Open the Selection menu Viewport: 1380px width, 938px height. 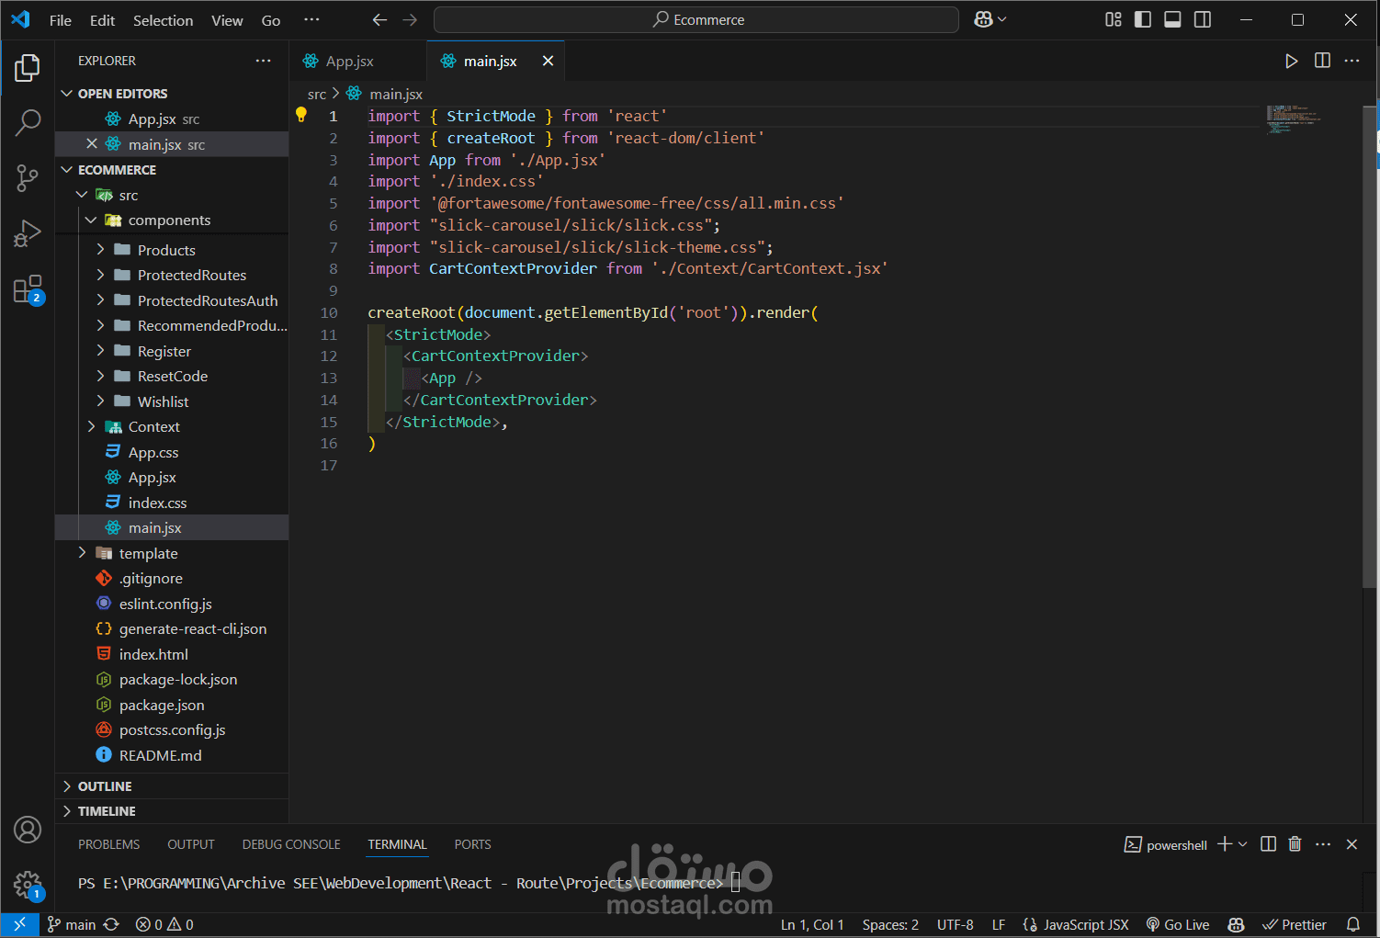point(163,20)
